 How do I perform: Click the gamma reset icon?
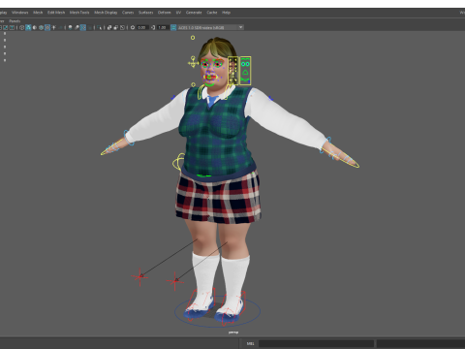click(153, 27)
